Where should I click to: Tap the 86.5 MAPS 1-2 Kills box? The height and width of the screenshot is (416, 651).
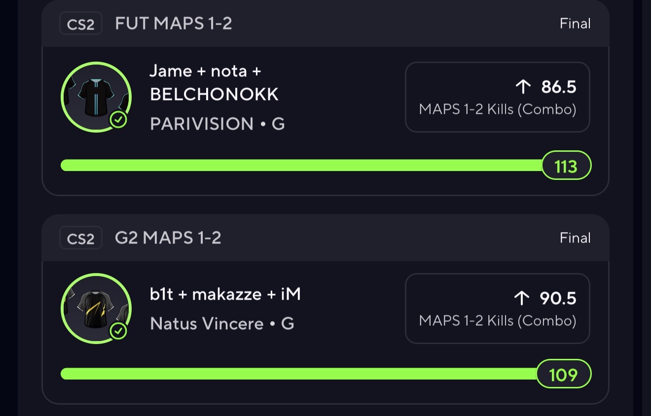[498, 97]
